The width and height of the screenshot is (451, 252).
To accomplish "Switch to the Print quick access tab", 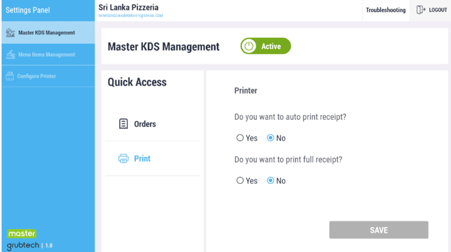I will (153, 158).
